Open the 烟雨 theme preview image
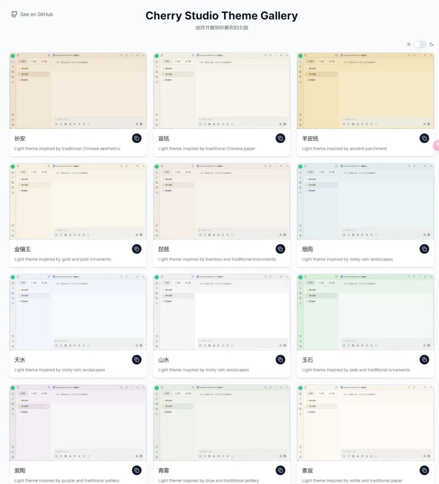The width and height of the screenshot is (439, 484). click(x=365, y=202)
